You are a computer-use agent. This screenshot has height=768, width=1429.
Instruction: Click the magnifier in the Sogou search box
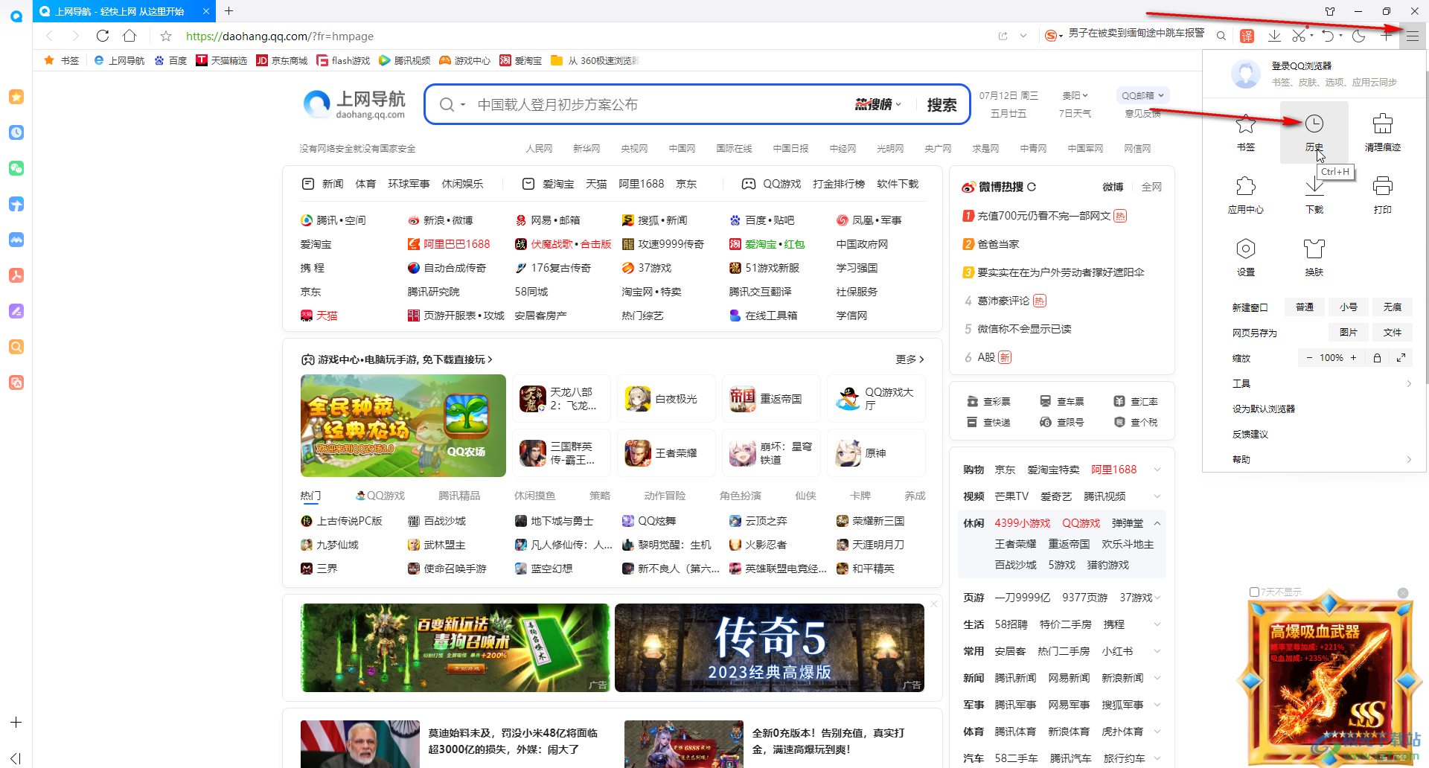point(1221,36)
